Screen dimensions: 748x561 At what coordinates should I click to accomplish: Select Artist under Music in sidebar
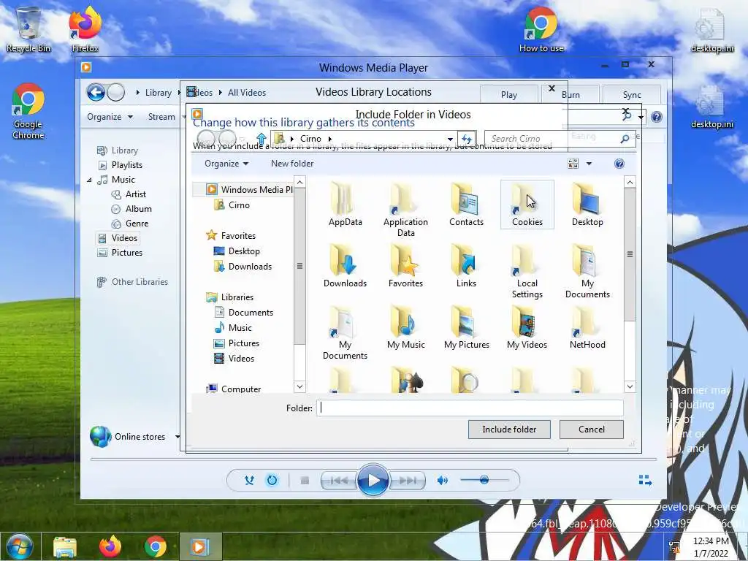pos(129,194)
